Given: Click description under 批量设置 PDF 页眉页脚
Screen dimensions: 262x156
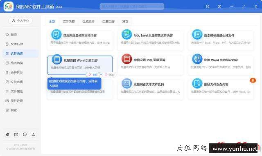Looking at the screenshot, I should point(145,67).
